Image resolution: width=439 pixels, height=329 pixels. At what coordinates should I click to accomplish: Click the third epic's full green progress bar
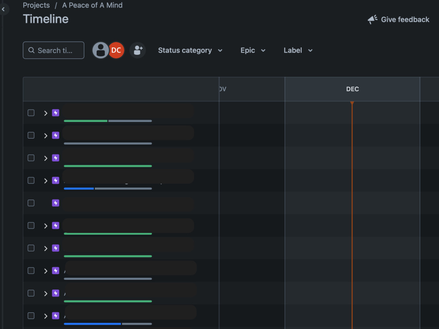point(108,166)
